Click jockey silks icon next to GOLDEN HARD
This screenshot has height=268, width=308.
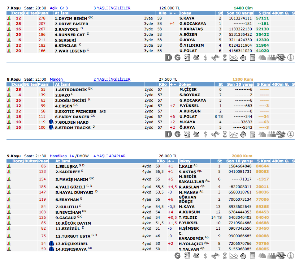point(51,122)
